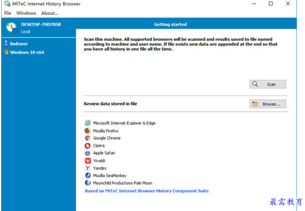
Task: Click the Vivaldi text label
Action: (x=99, y=161)
